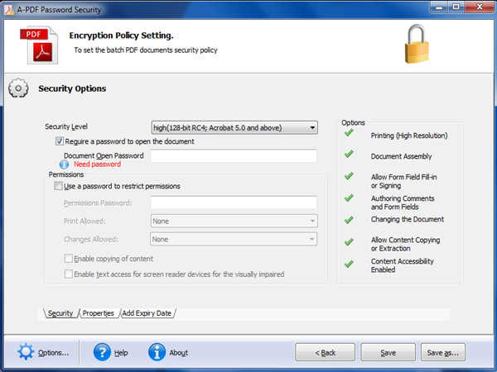Focus the Document Open Password field
The width and height of the screenshot is (497, 372).
(234, 155)
